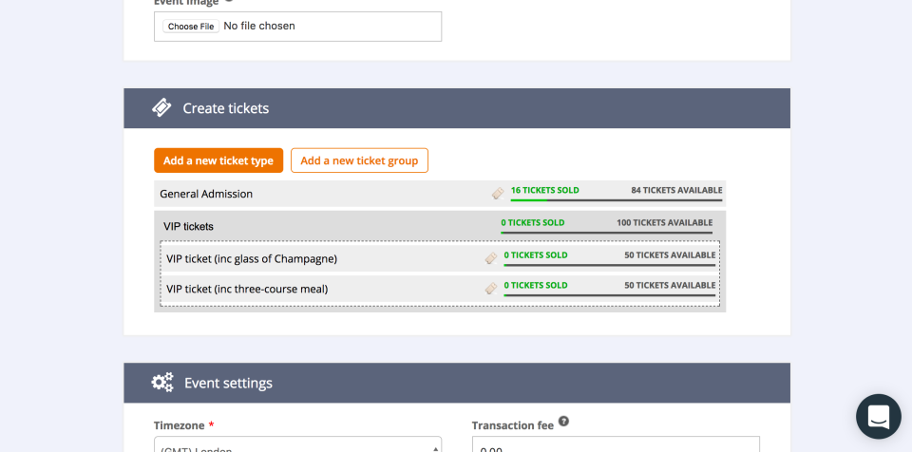Open the chat support widget
This screenshot has height=452, width=912.
878,417
